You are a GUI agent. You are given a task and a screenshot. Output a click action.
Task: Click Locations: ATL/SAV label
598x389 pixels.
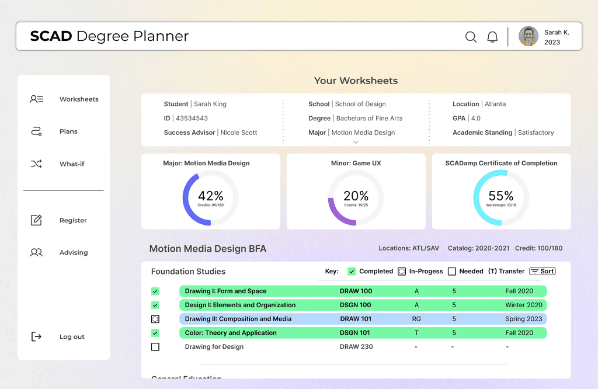click(409, 248)
